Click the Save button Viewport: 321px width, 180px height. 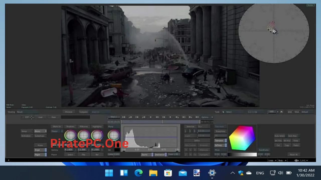pyautogui.click(x=54, y=117)
